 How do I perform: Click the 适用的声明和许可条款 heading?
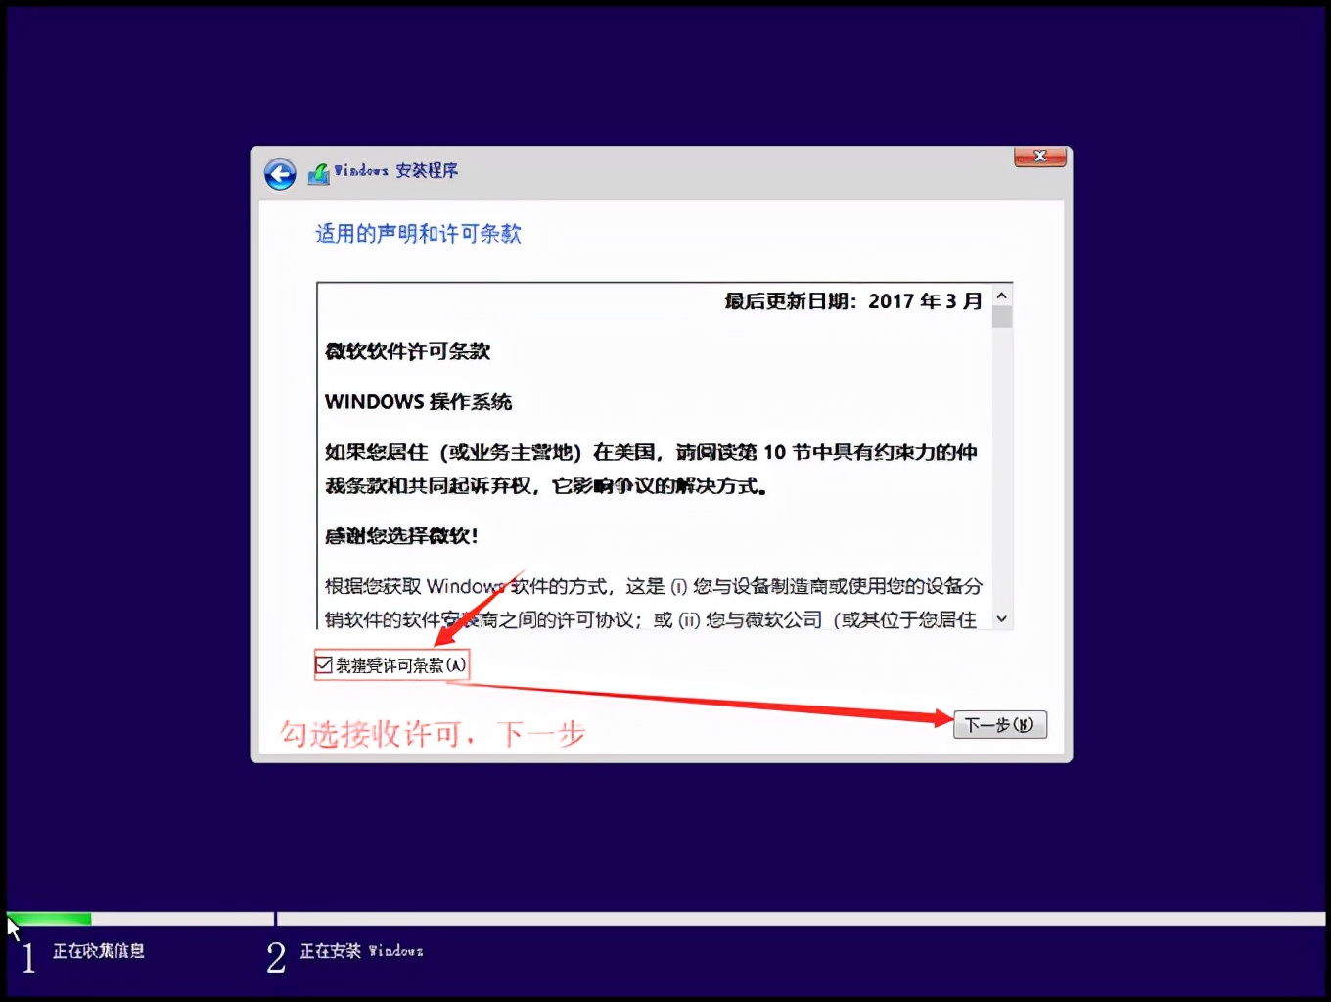pos(418,234)
